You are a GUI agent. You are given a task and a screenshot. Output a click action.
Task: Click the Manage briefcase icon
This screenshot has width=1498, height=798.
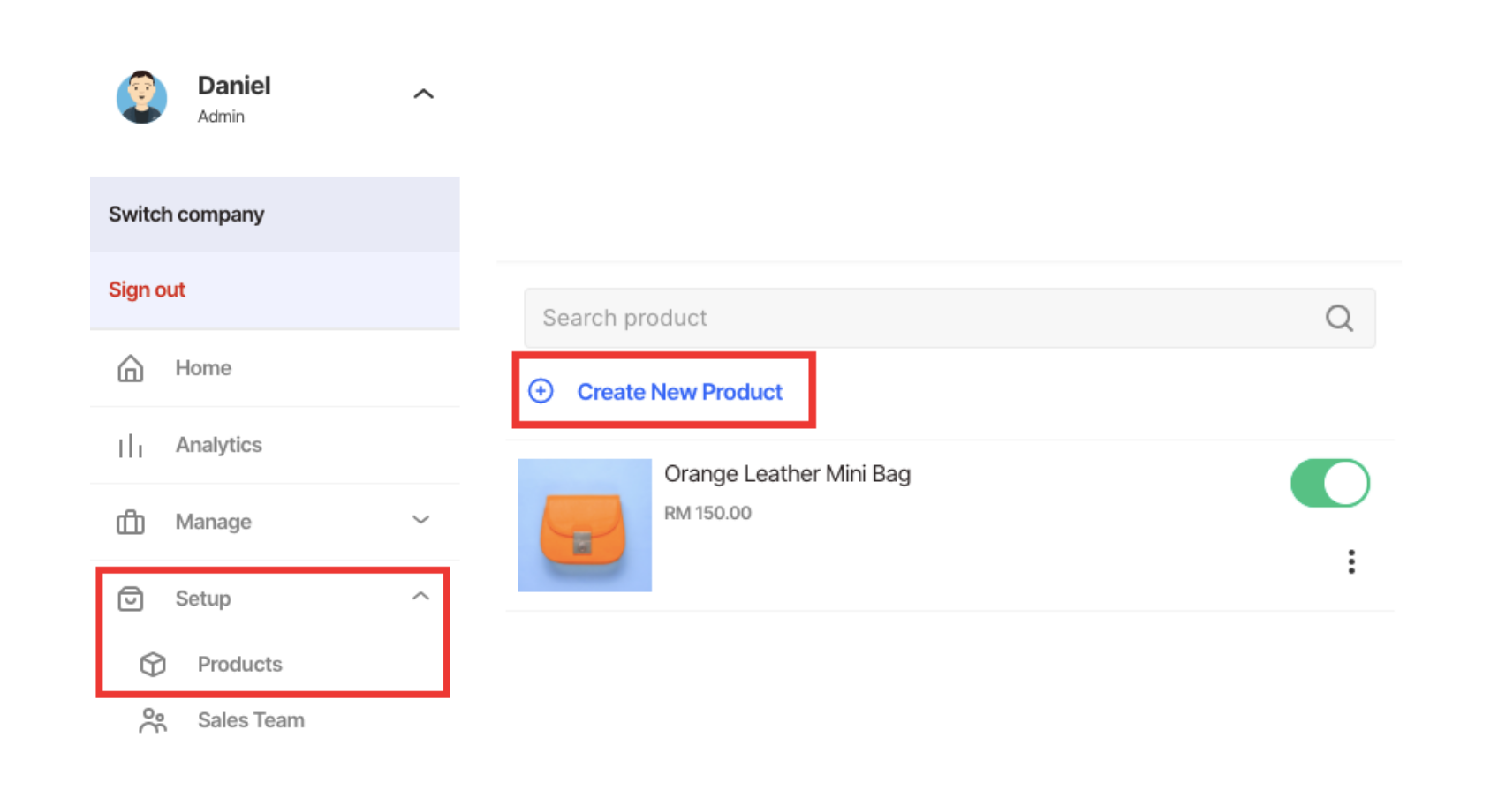click(131, 523)
